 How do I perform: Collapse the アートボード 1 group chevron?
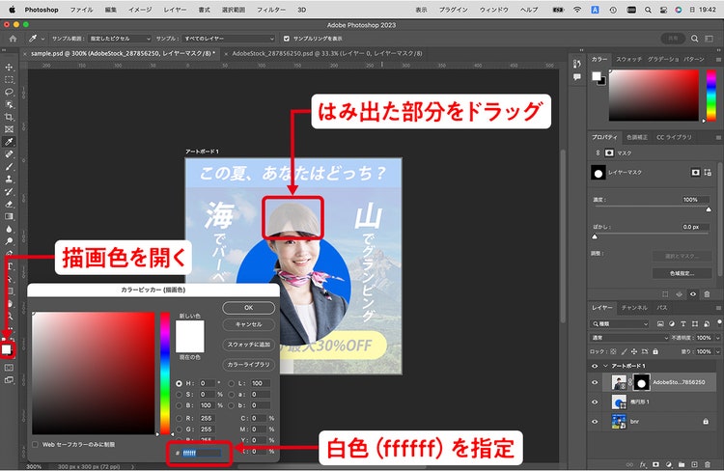(x=605, y=366)
